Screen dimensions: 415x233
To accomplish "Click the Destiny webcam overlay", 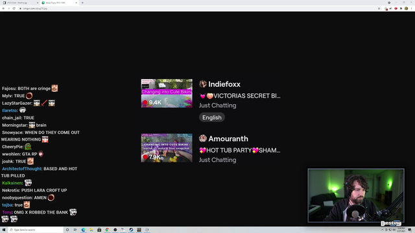I will pos(356,195).
